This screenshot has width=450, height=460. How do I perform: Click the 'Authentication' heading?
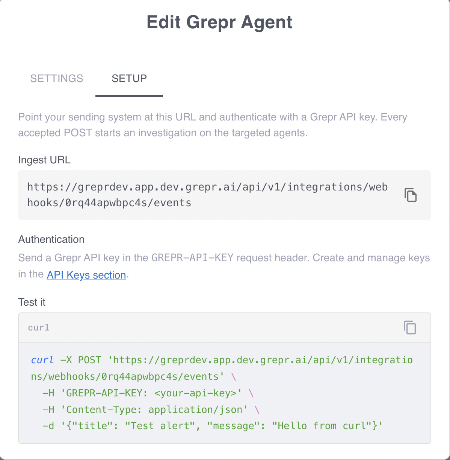coord(51,239)
